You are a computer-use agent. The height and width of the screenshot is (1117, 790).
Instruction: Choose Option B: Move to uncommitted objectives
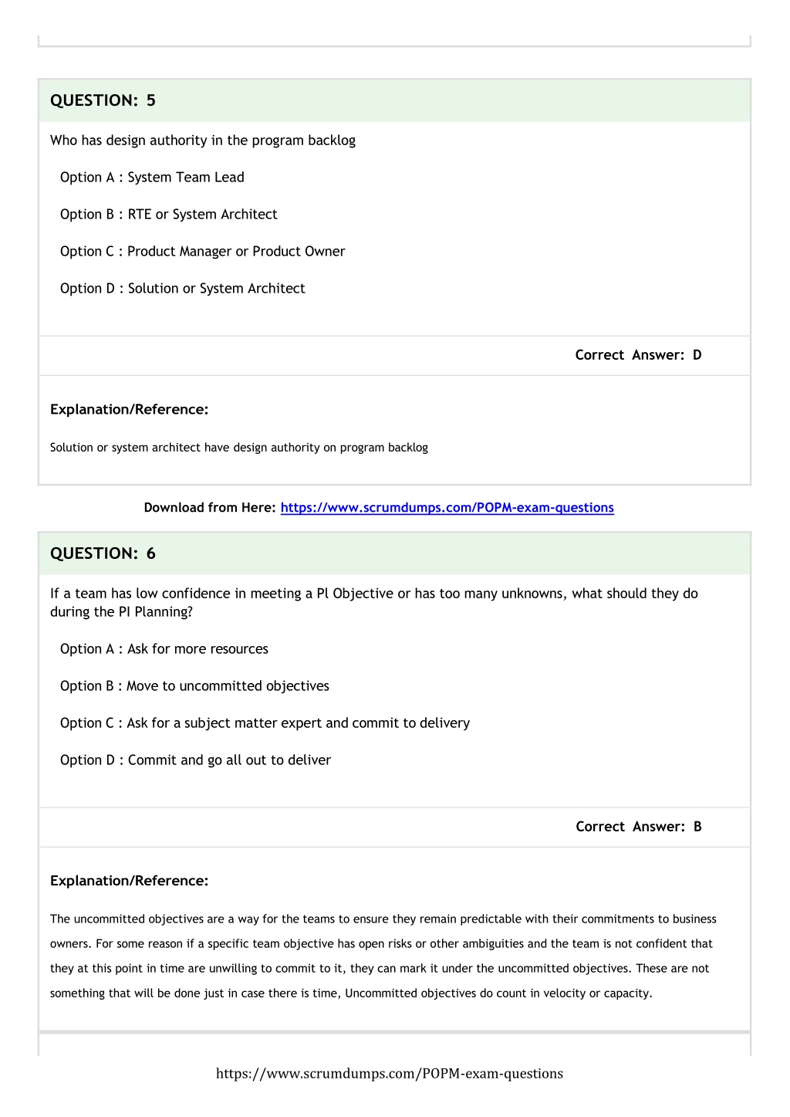(x=194, y=686)
